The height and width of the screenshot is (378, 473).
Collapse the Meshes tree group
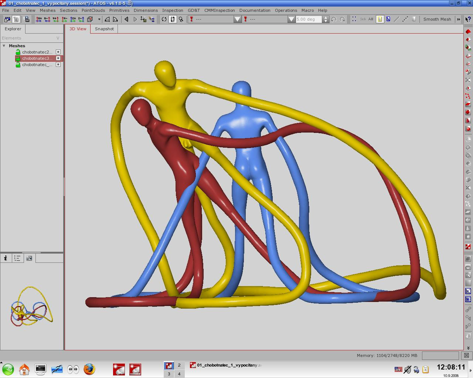(4, 46)
